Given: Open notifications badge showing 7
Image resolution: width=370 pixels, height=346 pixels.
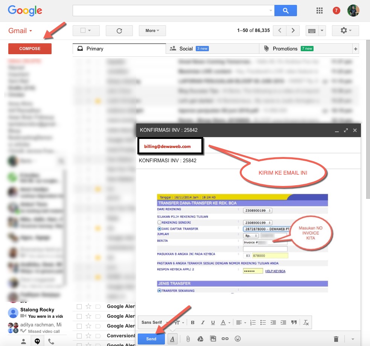Looking at the screenshot, I should pos(336,11).
